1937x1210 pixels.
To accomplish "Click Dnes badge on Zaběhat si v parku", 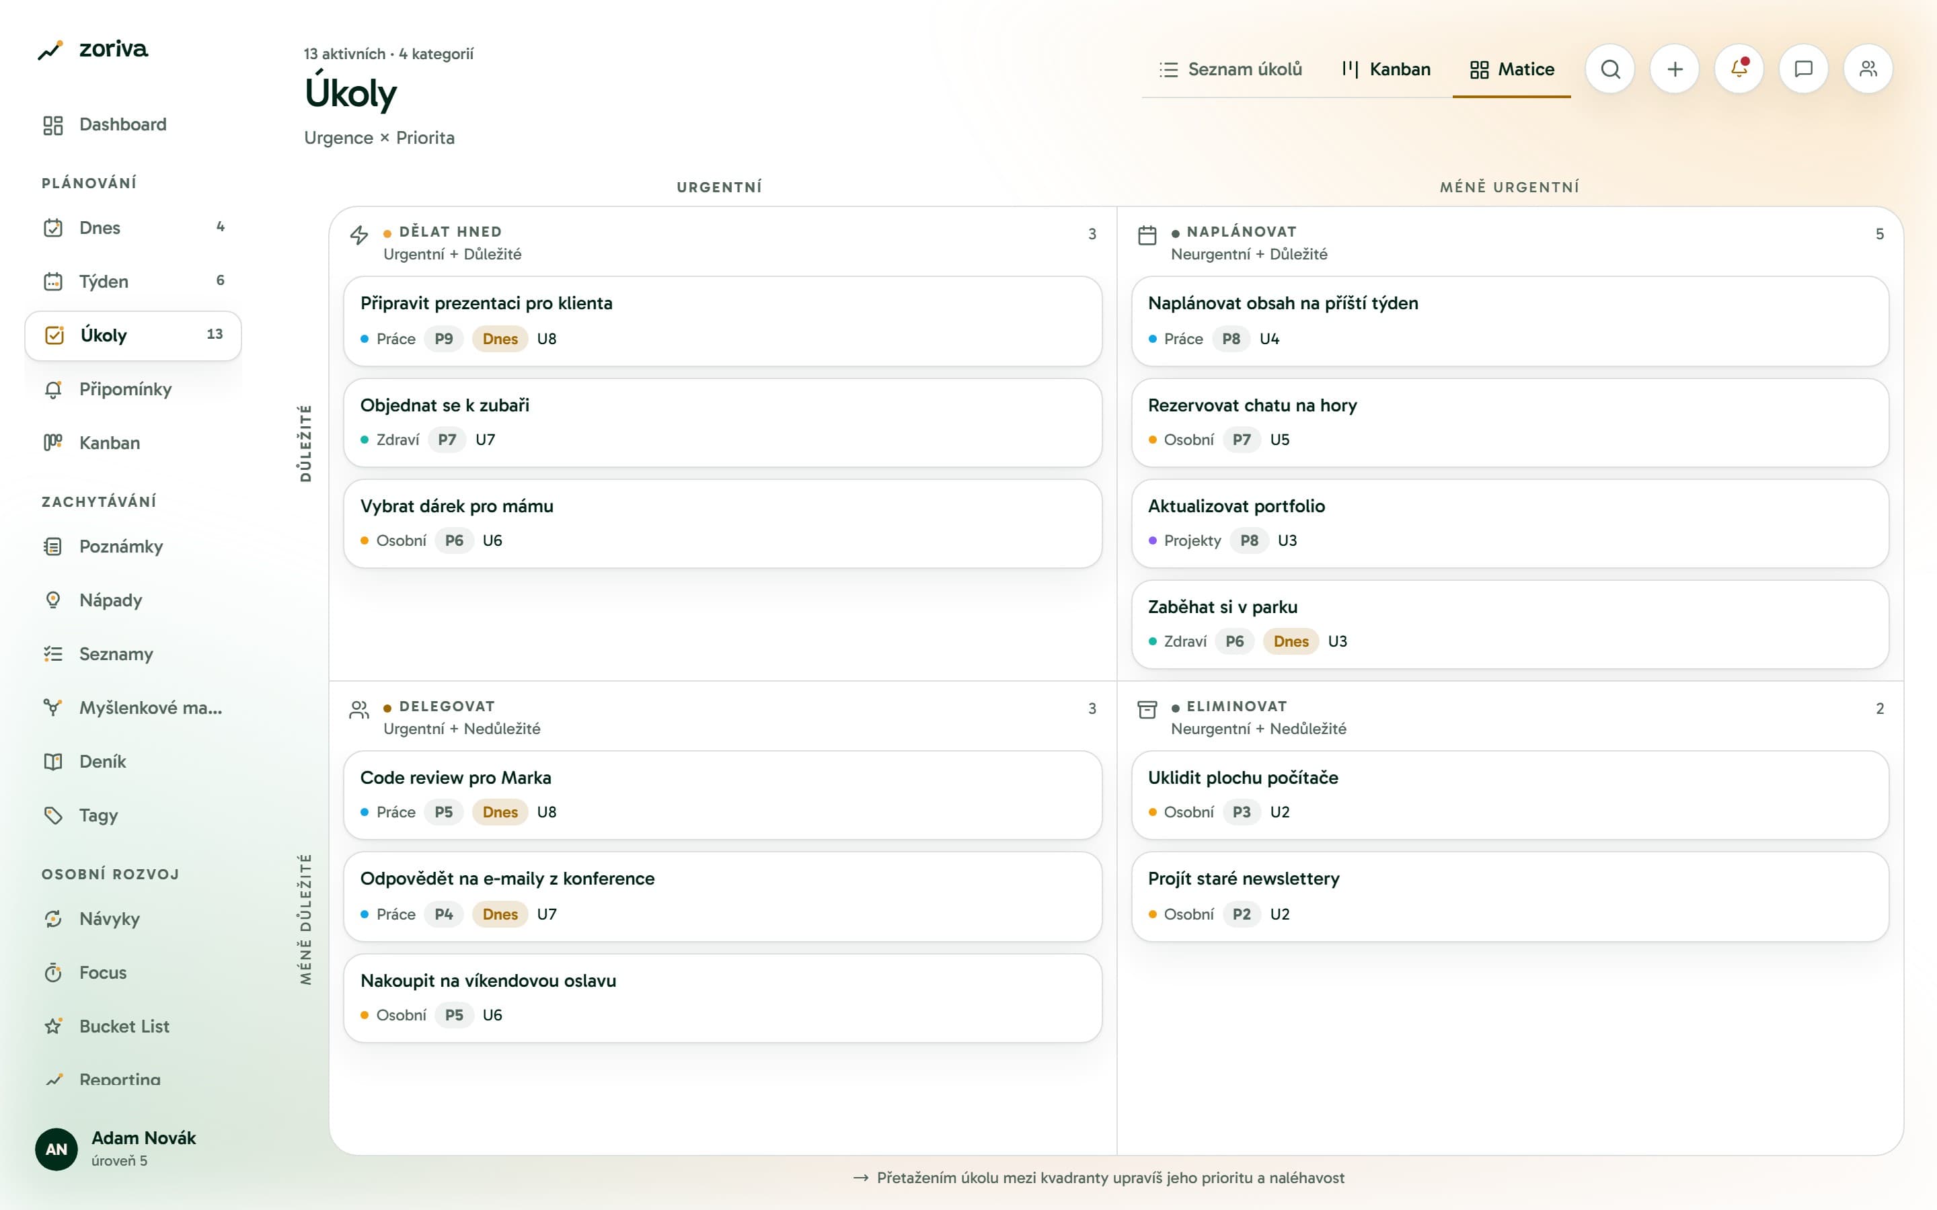I will pos(1290,641).
